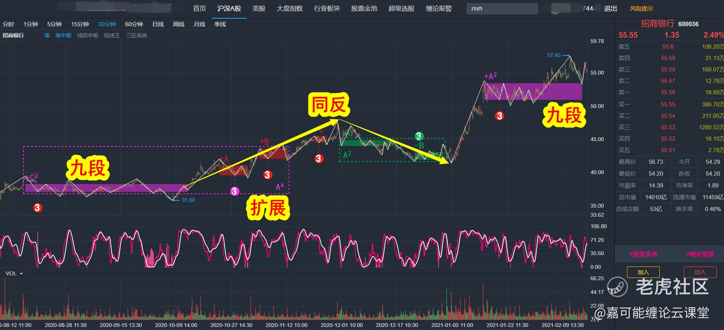Click the 市盈率 value 14.39
724x330 pixels.
pyautogui.click(x=656, y=186)
